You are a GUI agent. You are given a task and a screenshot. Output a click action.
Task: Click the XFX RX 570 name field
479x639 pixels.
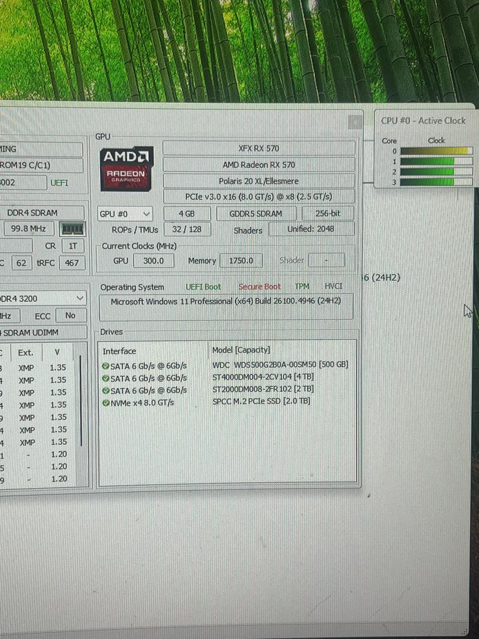259,149
